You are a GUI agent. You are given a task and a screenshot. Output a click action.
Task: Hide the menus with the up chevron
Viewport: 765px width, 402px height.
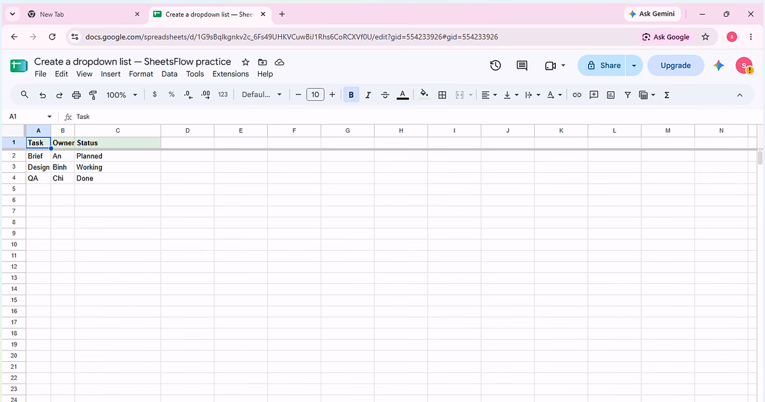coord(739,94)
